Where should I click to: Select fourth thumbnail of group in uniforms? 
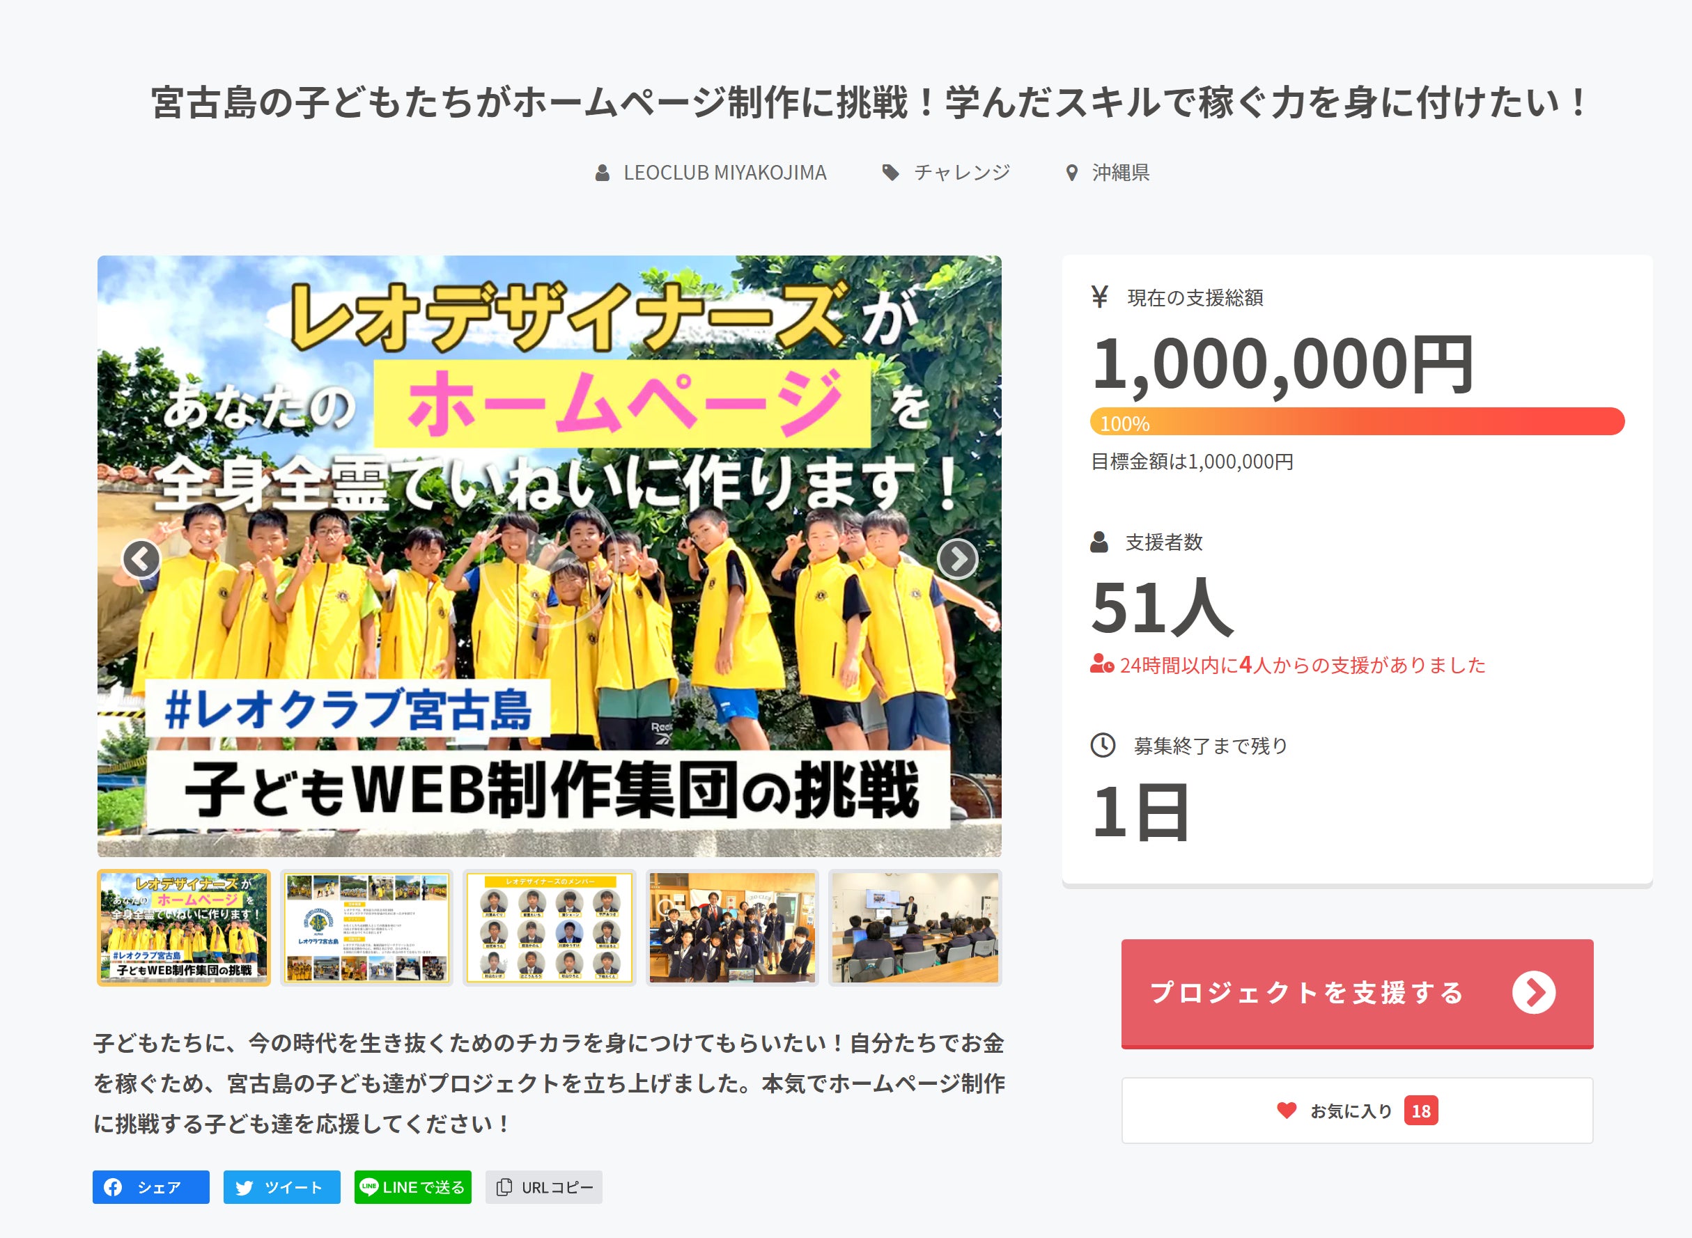point(732,927)
